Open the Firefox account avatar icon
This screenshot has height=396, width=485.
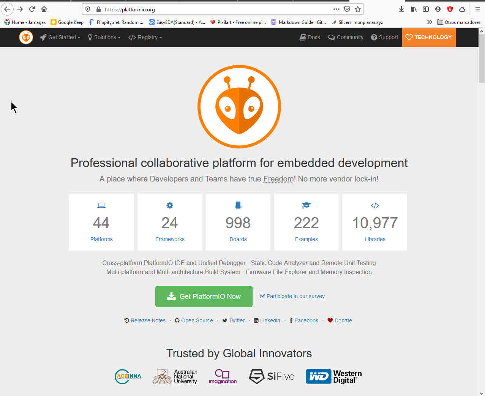click(x=438, y=9)
